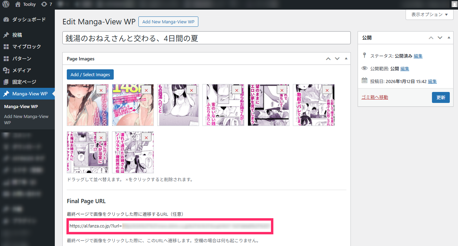
Task: Click the updates icon showing 7
Action: 46,4
